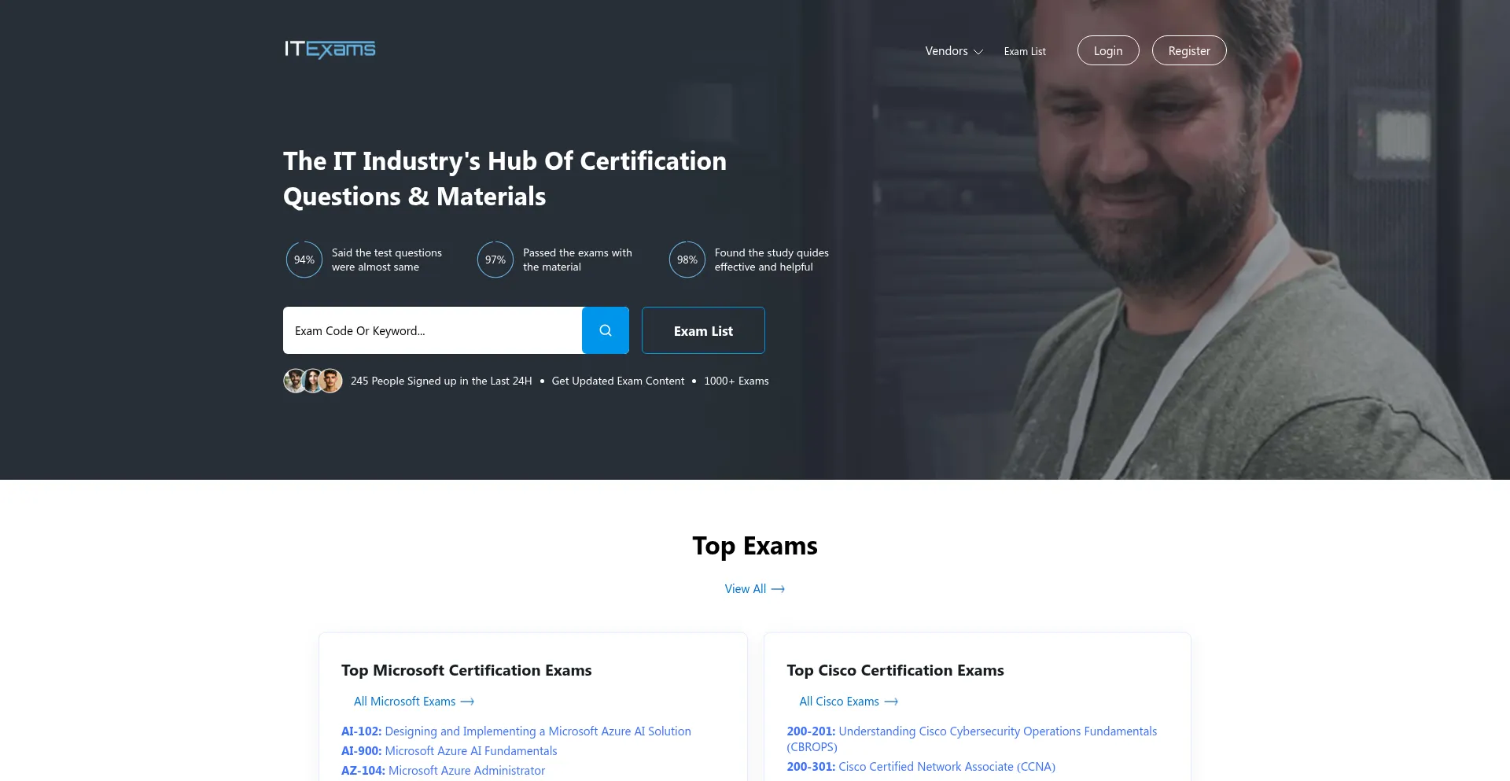Click the user avatars near signup count

pyautogui.click(x=312, y=381)
